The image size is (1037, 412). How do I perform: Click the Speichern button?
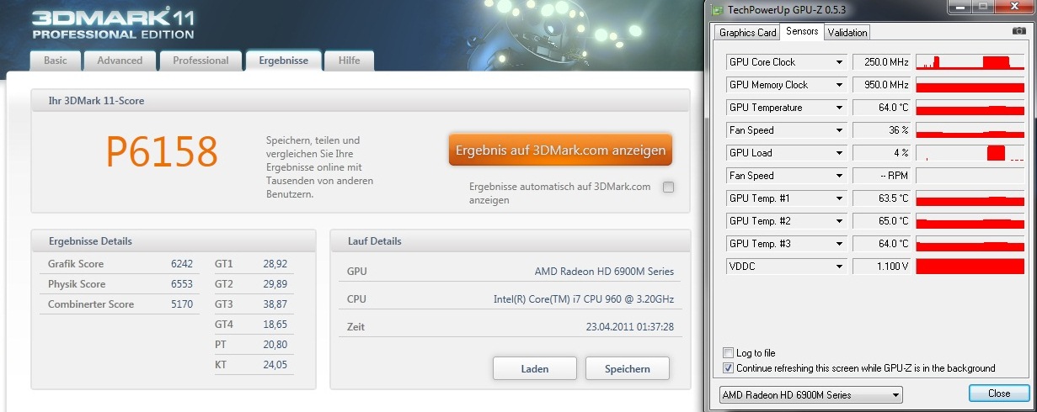tap(628, 368)
